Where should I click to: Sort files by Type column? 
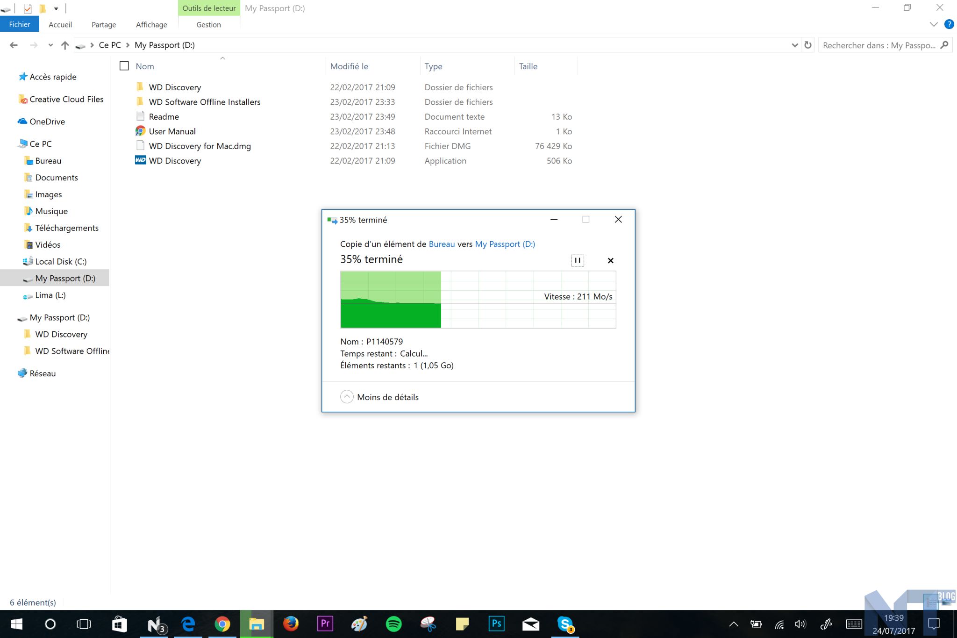click(x=433, y=66)
